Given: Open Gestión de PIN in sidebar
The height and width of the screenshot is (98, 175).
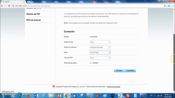Looking at the screenshot, I should 33,14.
